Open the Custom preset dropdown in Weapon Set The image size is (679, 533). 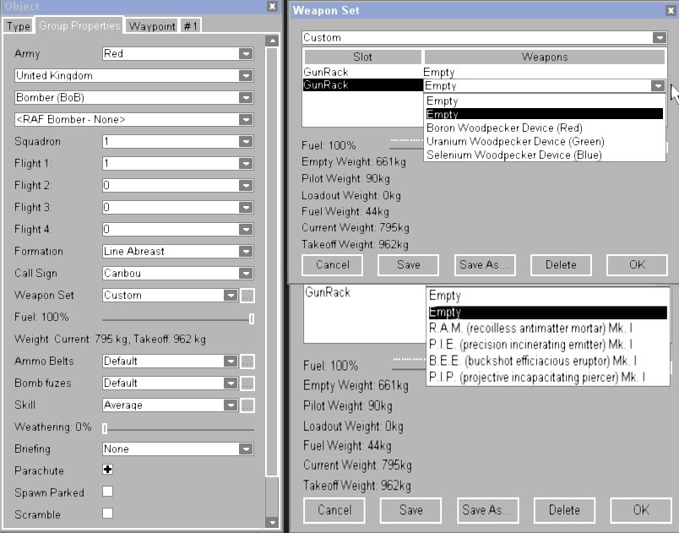[484, 38]
